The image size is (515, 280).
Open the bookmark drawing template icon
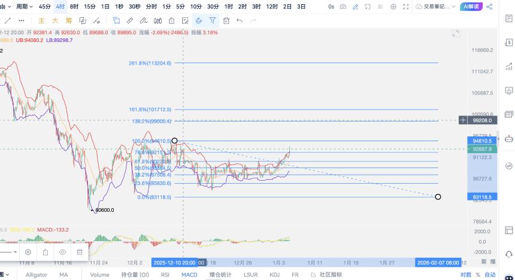pyautogui.click(x=116, y=21)
